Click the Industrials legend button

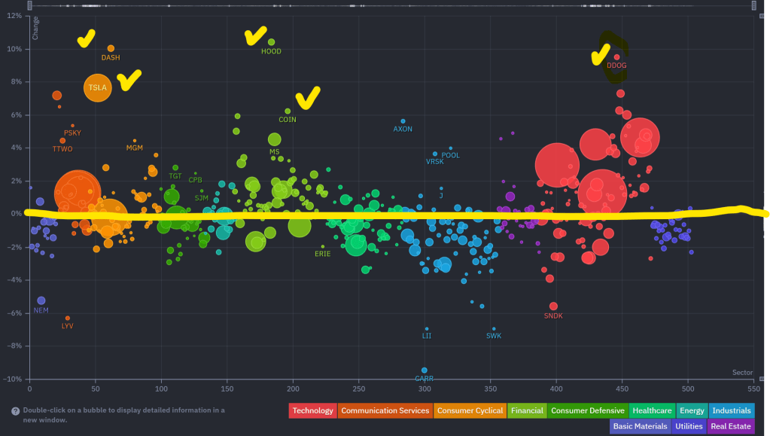(x=732, y=410)
